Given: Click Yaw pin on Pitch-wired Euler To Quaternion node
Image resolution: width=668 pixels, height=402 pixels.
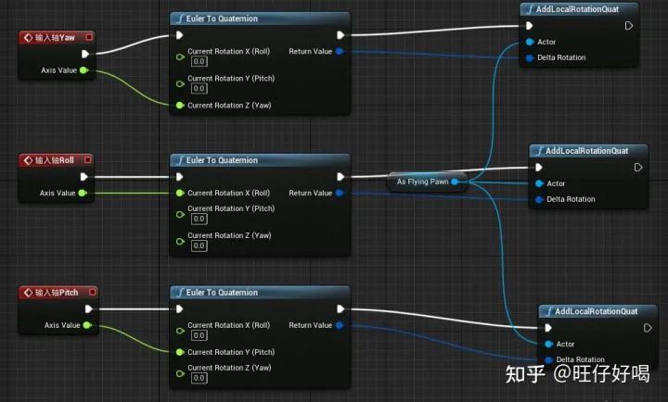Looking at the screenshot, I should (x=180, y=373).
